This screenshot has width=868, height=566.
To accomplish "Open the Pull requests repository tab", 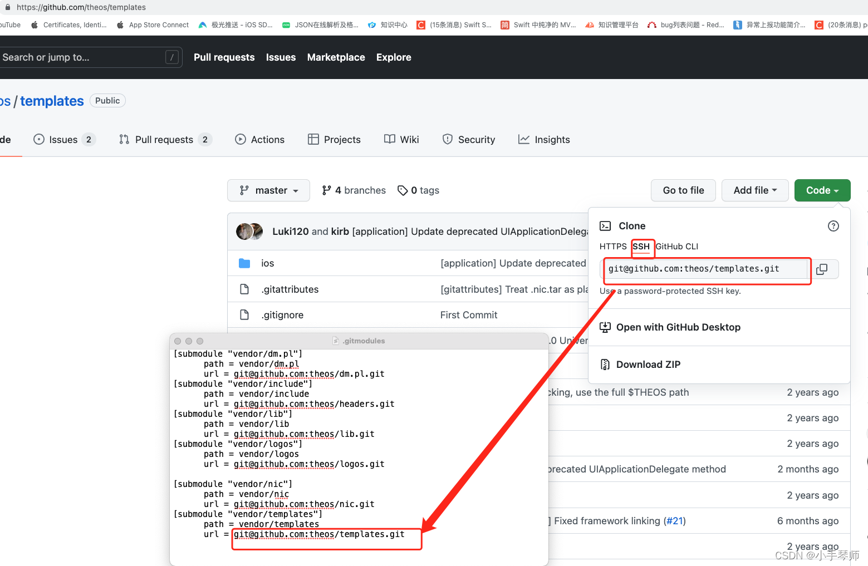I will pos(165,140).
